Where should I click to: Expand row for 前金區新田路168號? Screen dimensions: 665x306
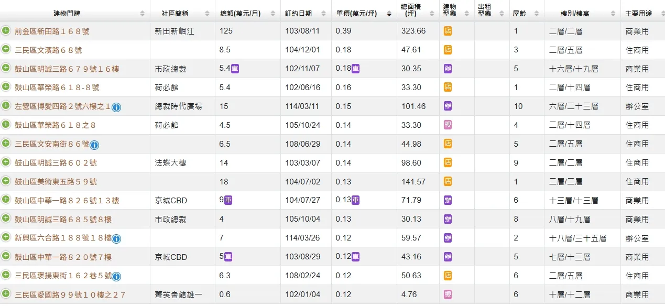6,30
